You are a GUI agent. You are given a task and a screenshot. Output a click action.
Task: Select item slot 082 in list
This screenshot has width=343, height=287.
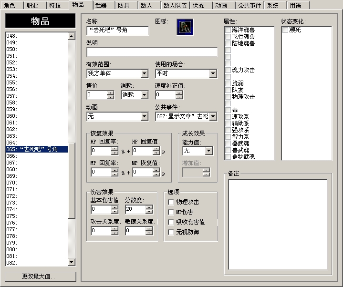point(37,263)
